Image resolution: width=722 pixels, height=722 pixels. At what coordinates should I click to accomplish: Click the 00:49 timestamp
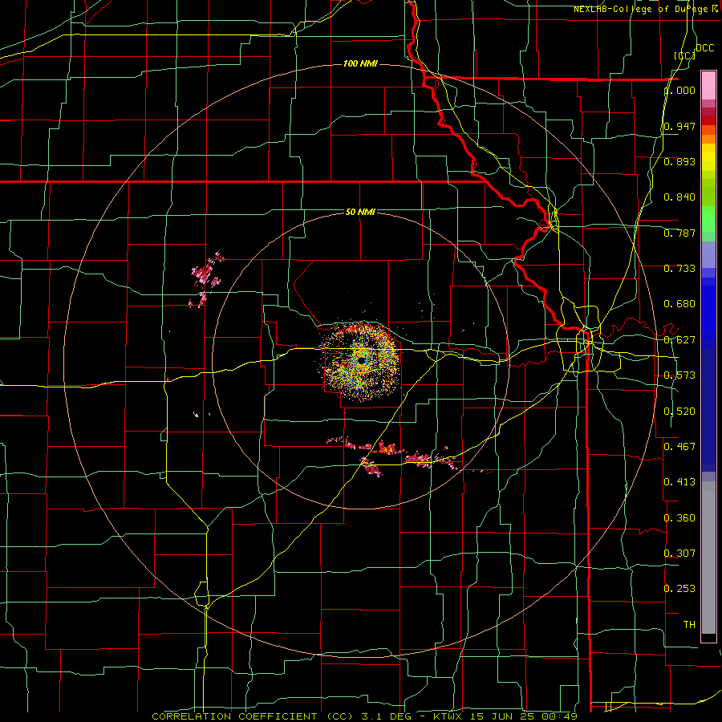[558, 716]
